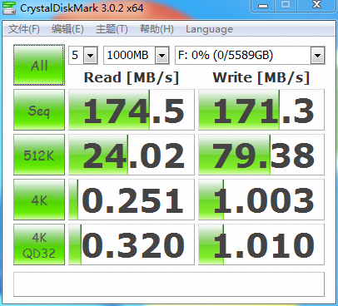The width and height of the screenshot is (338, 306).
Task: Start the 4K QD32 test
Action: click(39, 244)
